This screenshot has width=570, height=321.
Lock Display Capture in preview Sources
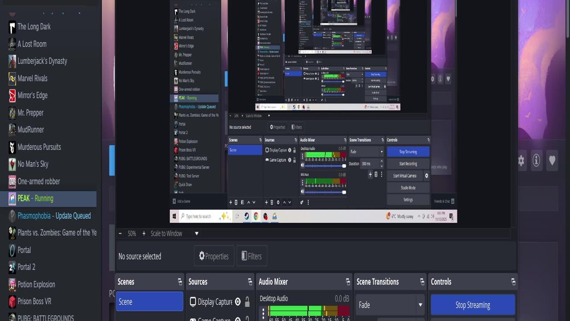click(x=294, y=150)
